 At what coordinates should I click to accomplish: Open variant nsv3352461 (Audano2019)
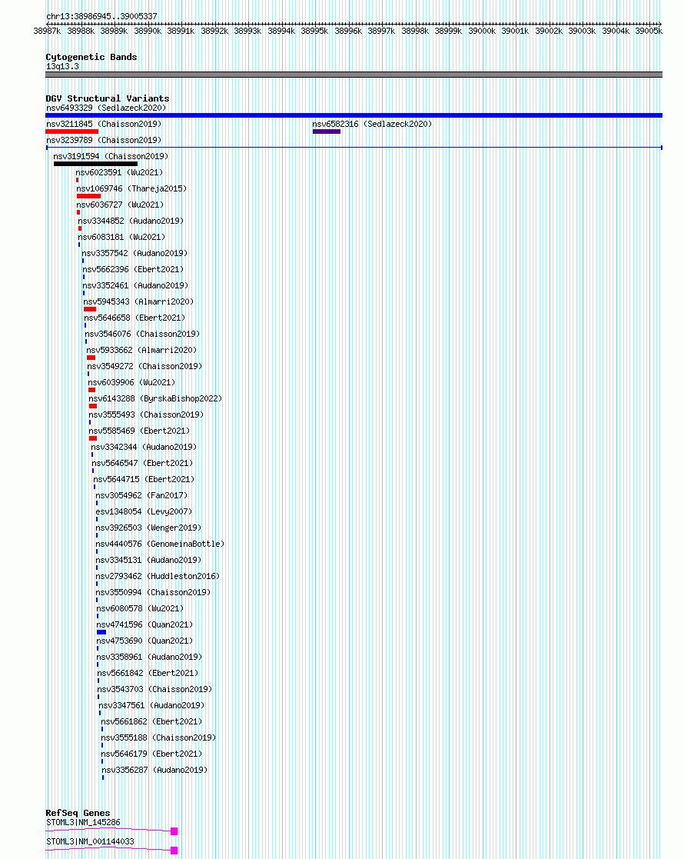coord(135,286)
